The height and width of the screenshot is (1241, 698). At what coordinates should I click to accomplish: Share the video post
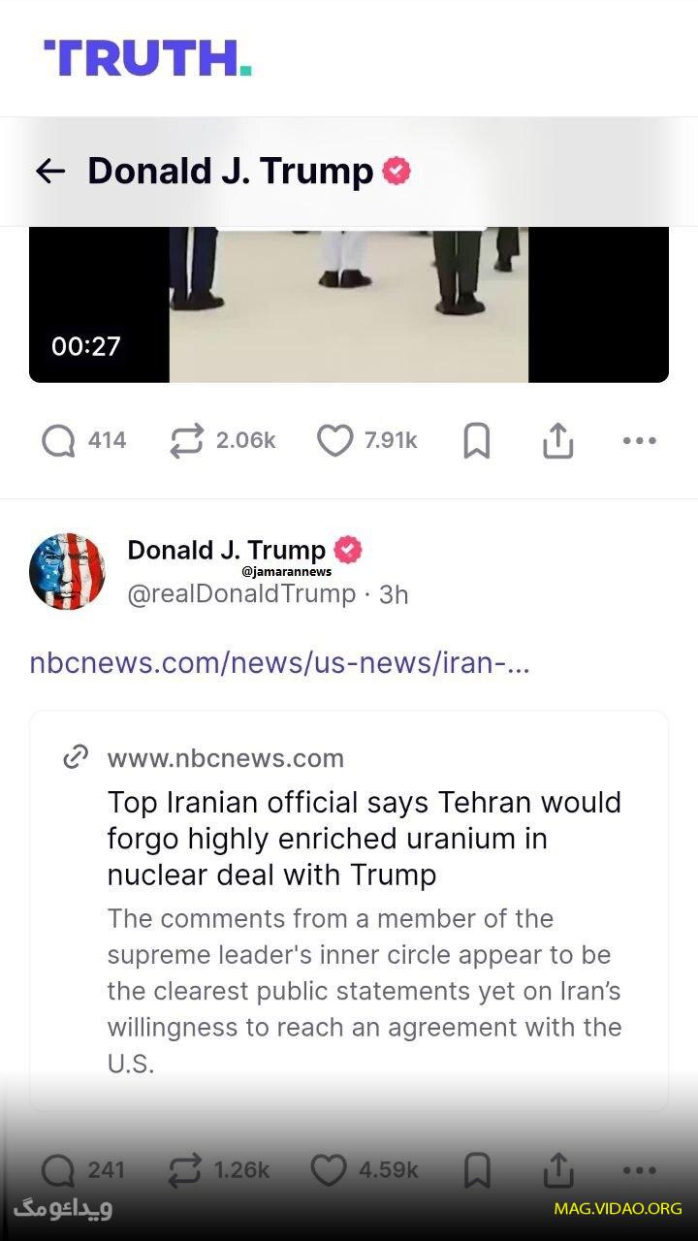[x=557, y=441]
